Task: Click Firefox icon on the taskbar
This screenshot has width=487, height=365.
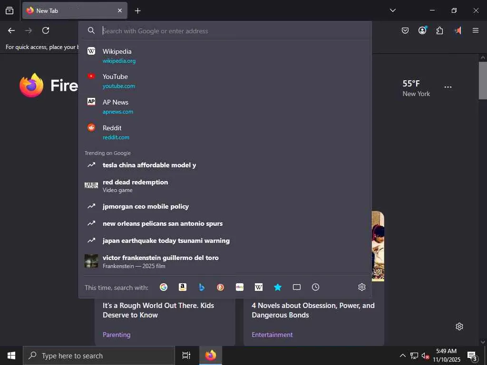Action: 211,355
